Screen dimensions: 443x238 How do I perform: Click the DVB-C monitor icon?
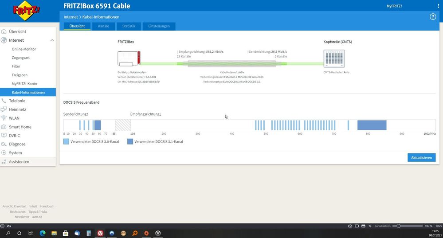(x=4, y=135)
